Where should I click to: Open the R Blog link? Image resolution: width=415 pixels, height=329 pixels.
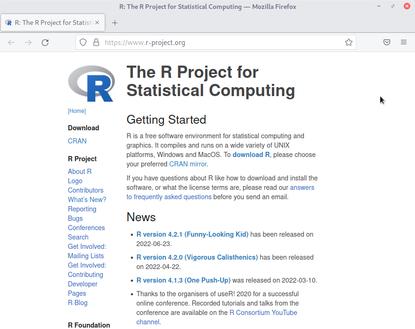pyautogui.click(x=77, y=303)
